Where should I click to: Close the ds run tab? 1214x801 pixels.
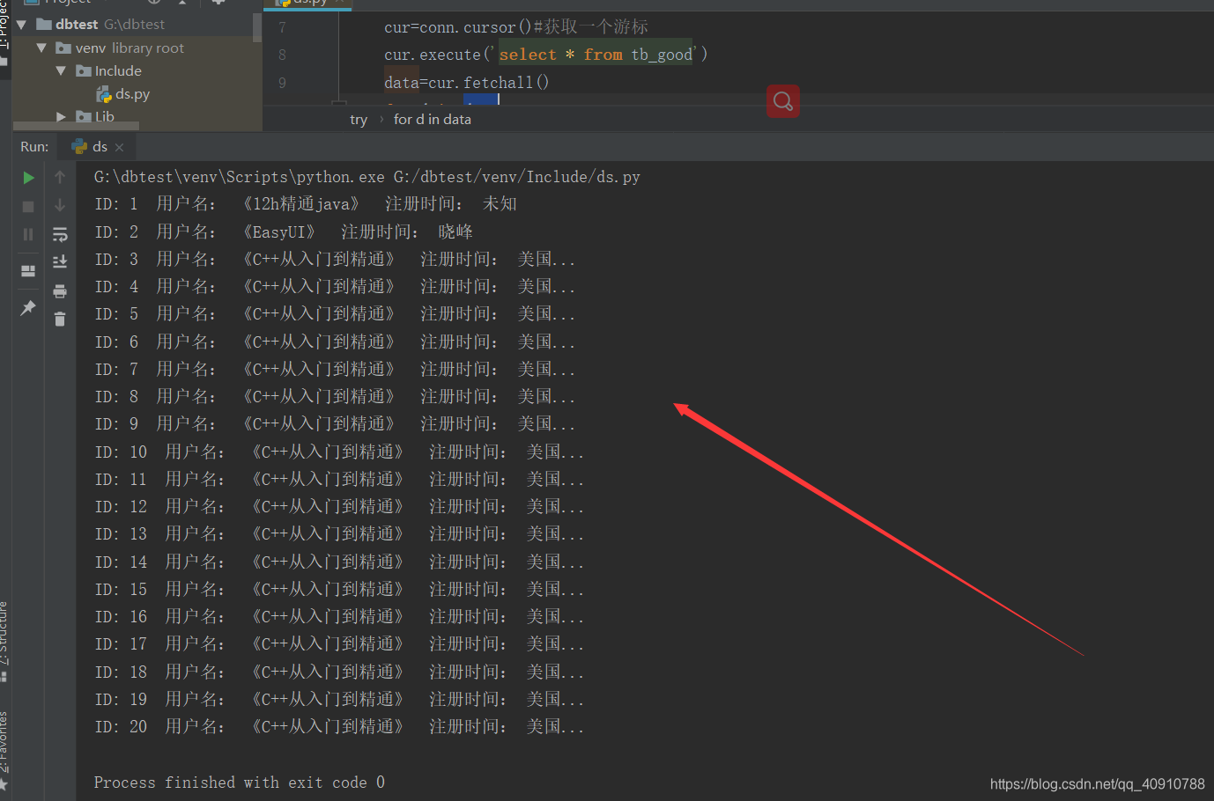[120, 147]
